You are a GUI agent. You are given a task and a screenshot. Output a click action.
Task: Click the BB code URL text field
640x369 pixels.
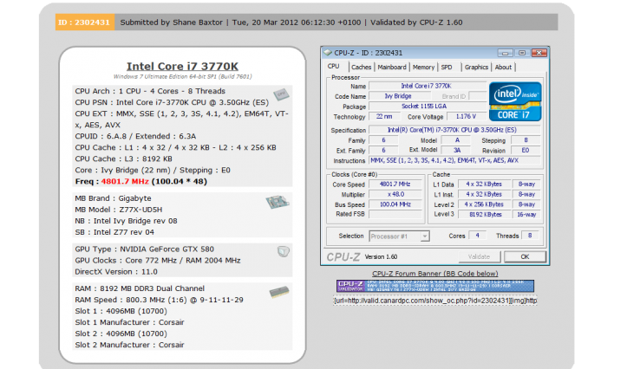(x=435, y=301)
